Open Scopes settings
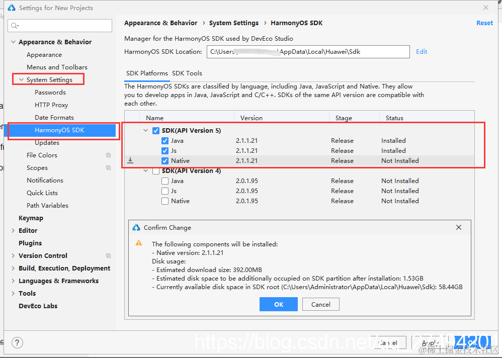 click(37, 167)
